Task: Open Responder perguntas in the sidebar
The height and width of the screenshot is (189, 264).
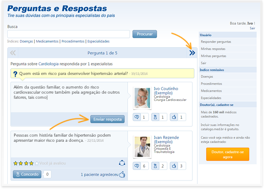Action: tap(216, 42)
